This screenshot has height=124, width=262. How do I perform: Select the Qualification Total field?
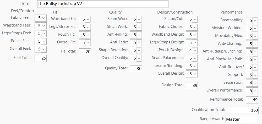click(x=243, y=110)
